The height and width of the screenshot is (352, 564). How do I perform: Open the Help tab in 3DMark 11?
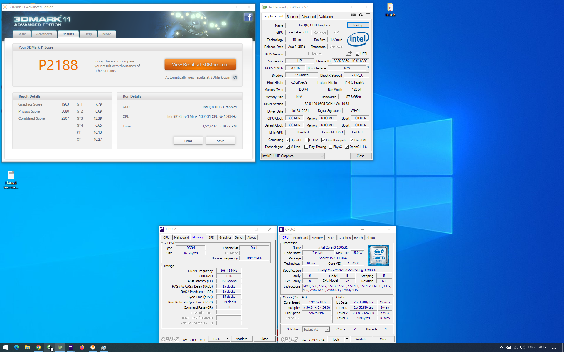(88, 34)
